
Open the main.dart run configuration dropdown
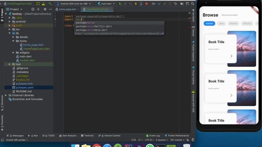(106, 4)
